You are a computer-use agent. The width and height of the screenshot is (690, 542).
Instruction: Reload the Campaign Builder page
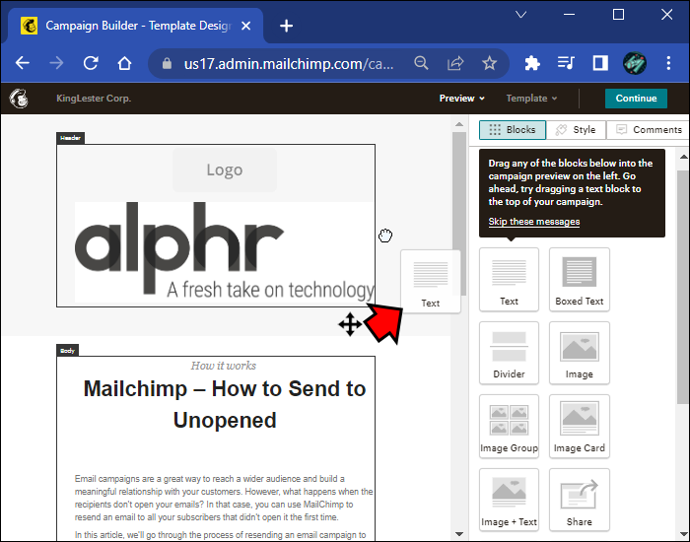click(x=91, y=63)
